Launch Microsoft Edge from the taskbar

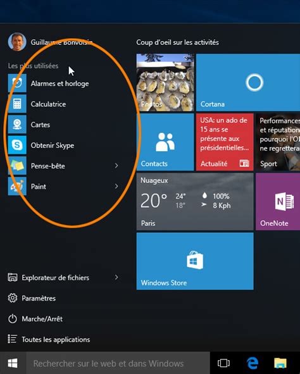coord(253,363)
